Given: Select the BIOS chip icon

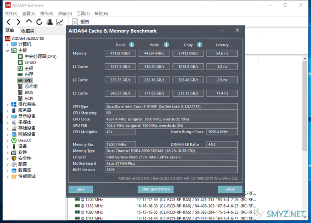Looking at the screenshot, I should click(x=20, y=92).
